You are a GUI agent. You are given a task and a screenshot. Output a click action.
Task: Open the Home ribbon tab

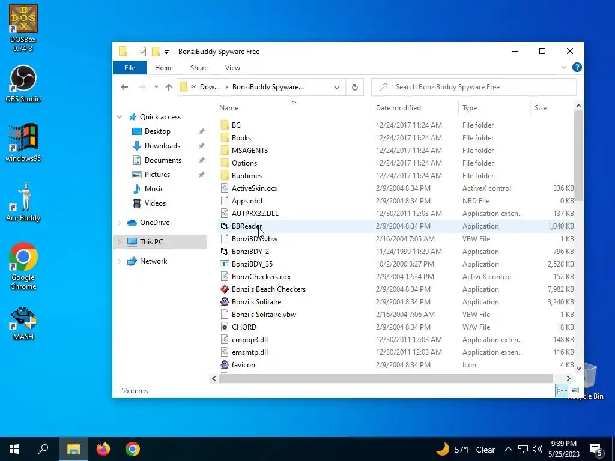coord(164,68)
